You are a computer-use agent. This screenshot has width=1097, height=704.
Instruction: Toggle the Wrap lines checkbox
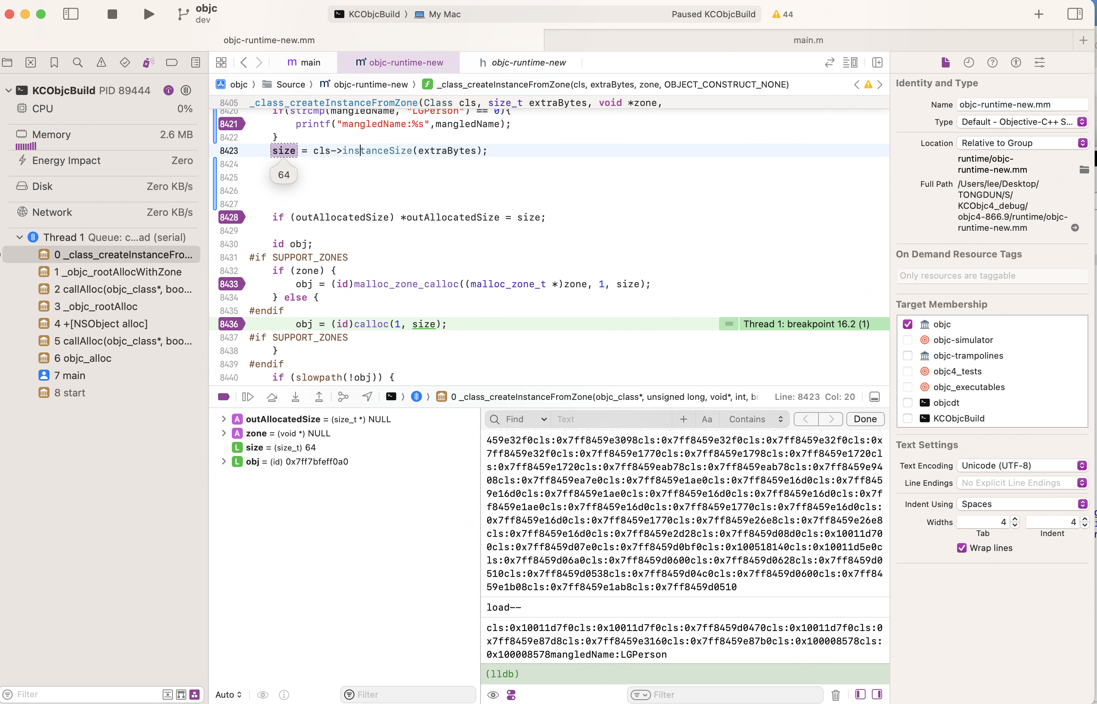pos(961,548)
